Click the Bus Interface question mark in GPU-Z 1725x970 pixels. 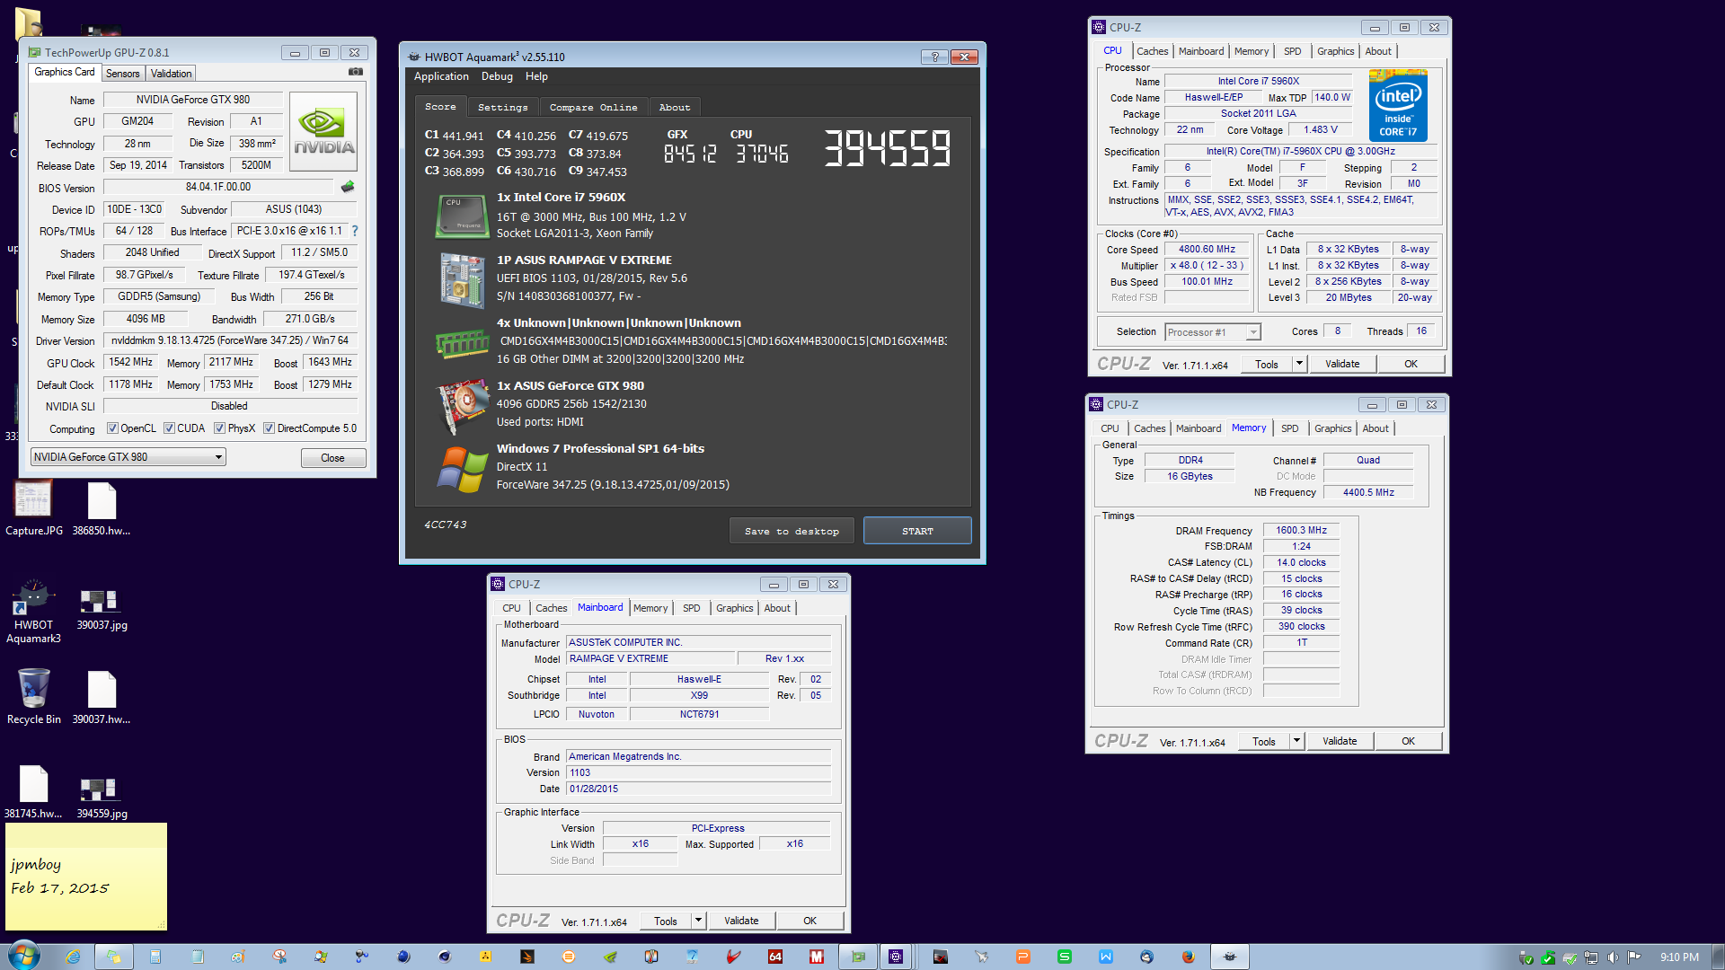[x=355, y=231]
